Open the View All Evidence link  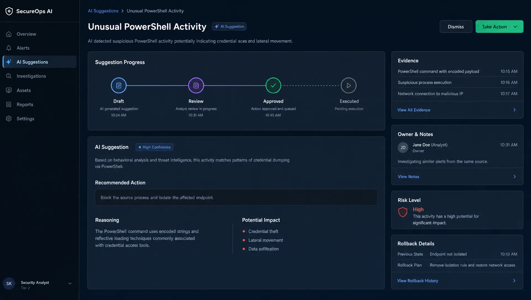pos(414,110)
